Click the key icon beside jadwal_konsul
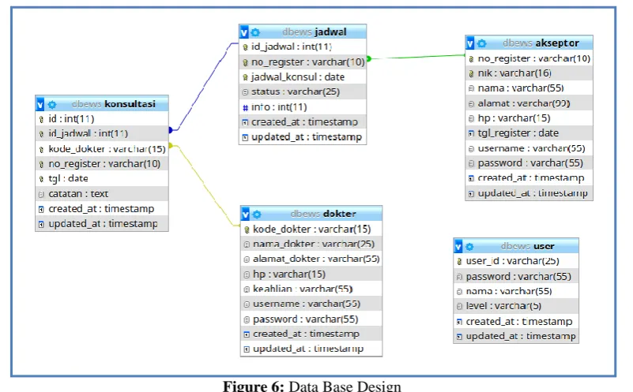The width and height of the screenshot is (633, 392). 245,77
